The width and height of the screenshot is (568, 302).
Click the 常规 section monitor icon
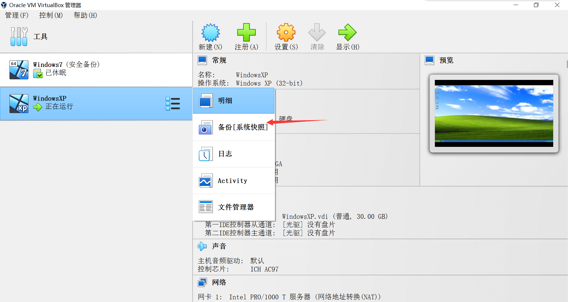[x=203, y=60]
